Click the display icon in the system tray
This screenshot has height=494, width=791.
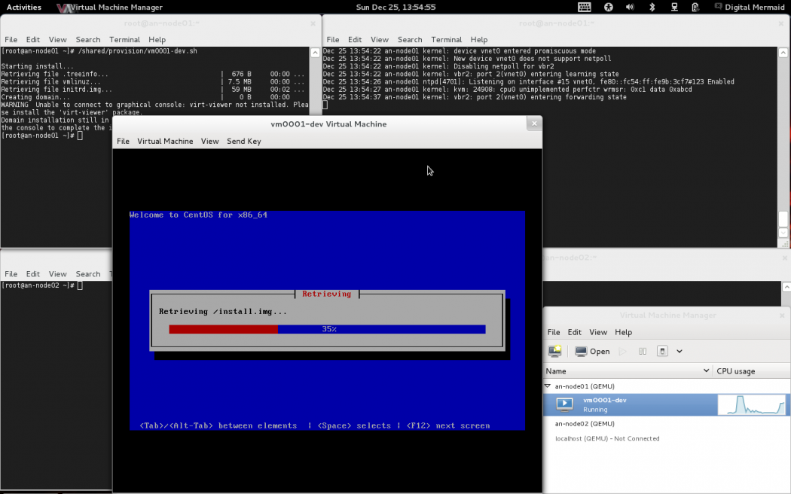674,7
